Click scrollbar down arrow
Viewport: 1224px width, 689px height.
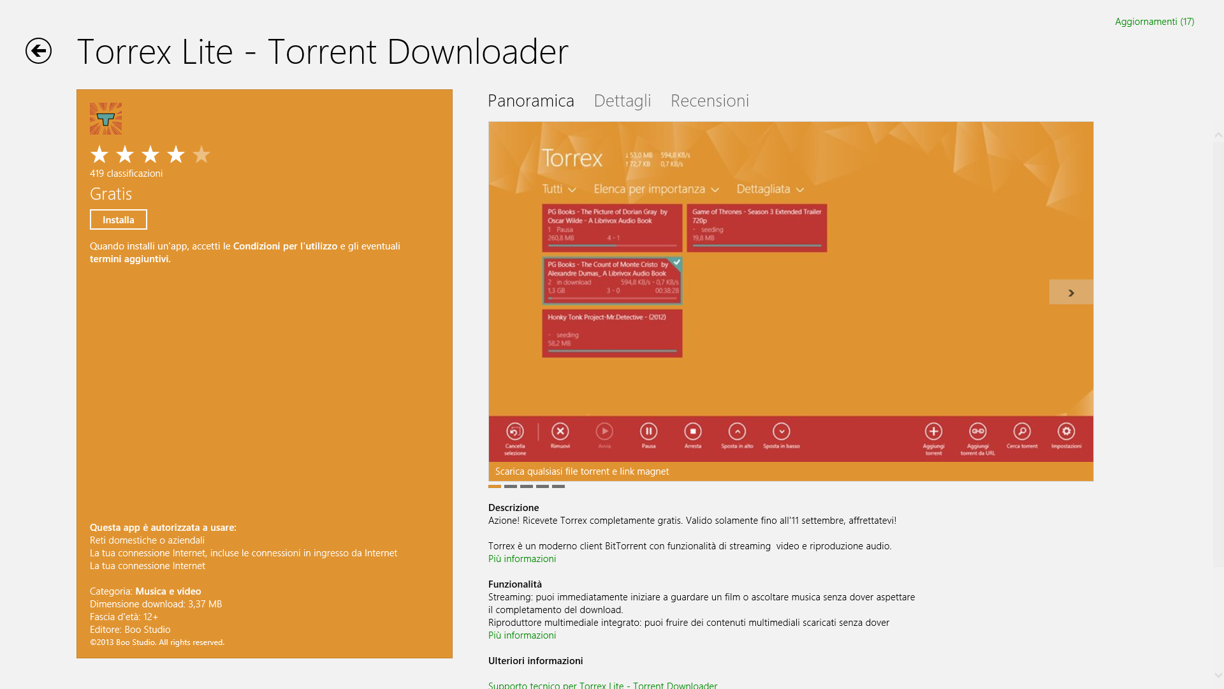click(1218, 675)
